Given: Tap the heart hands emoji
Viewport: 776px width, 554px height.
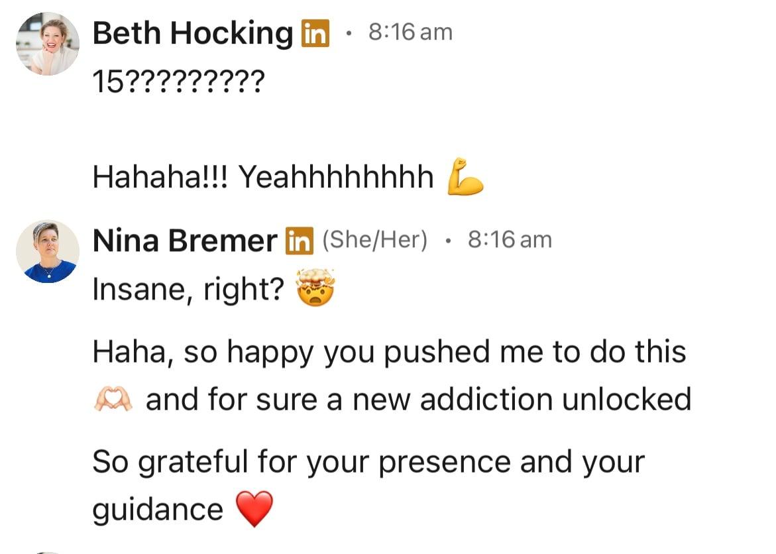Looking at the screenshot, I should [x=114, y=400].
